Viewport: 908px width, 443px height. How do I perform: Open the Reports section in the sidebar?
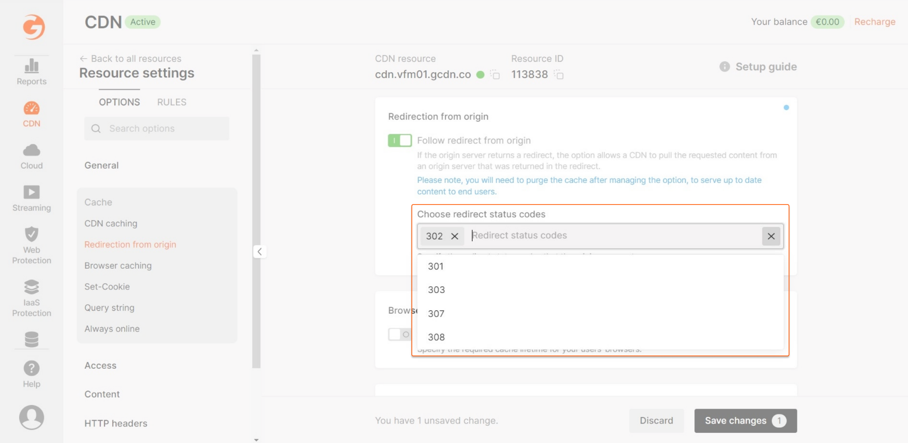(x=31, y=71)
